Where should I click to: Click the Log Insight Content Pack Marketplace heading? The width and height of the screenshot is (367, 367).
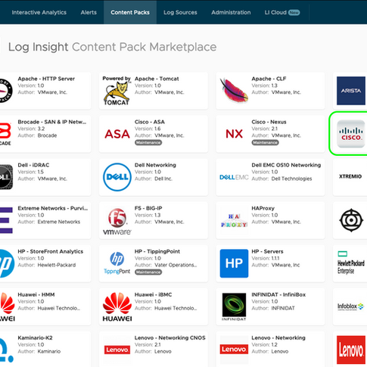coord(113,47)
